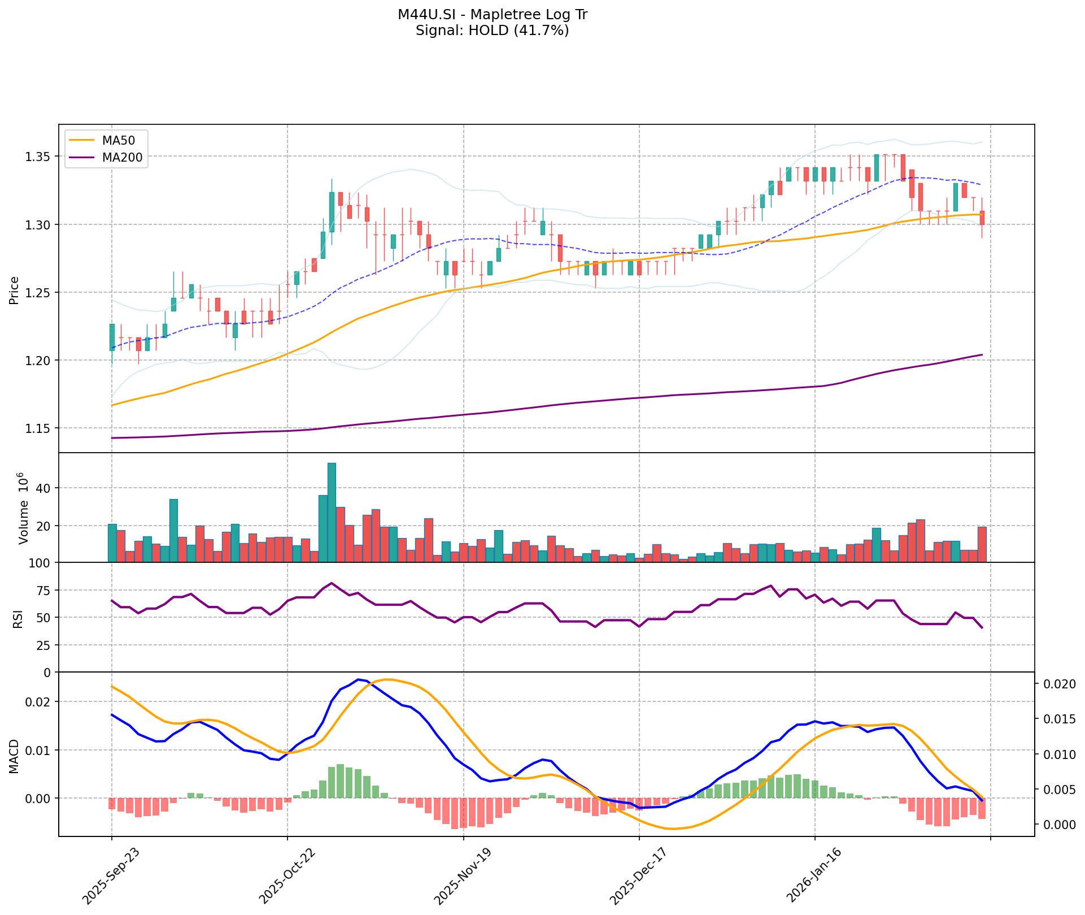The image size is (1085, 915).
Task: Click the tallest volume bar in late October
Action: click(x=332, y=511)
